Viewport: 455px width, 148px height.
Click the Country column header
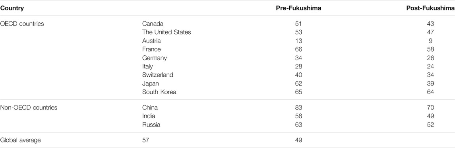click(x=12, y=8)
